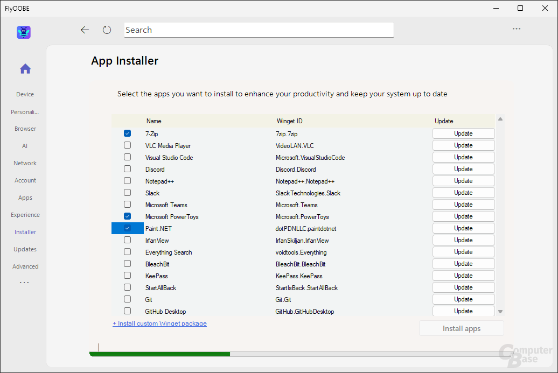The height and width of the screenshot is (373, 558).
Task: Click the green progress bar
Action: 159,354
